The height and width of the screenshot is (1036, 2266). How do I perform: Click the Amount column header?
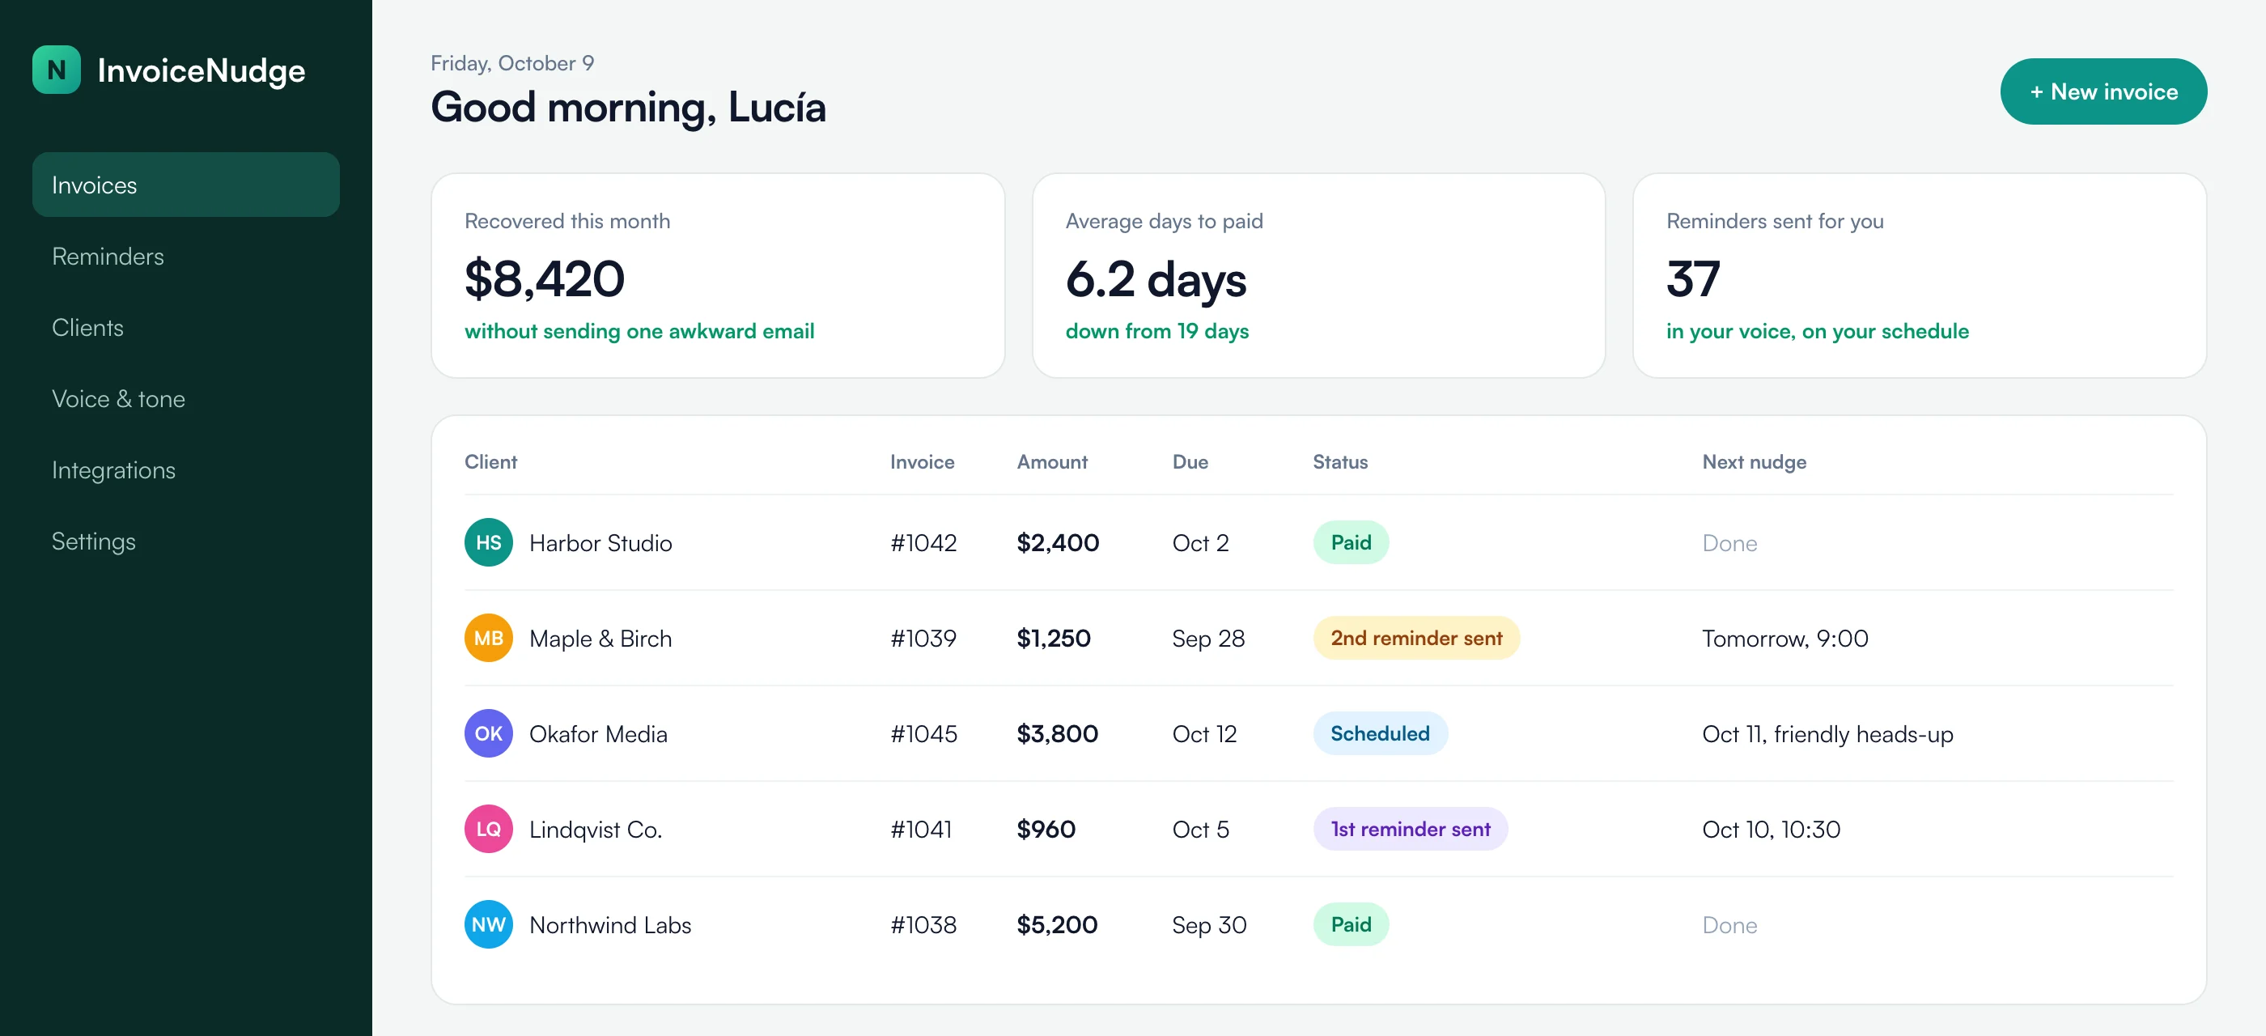point(1052,461)
